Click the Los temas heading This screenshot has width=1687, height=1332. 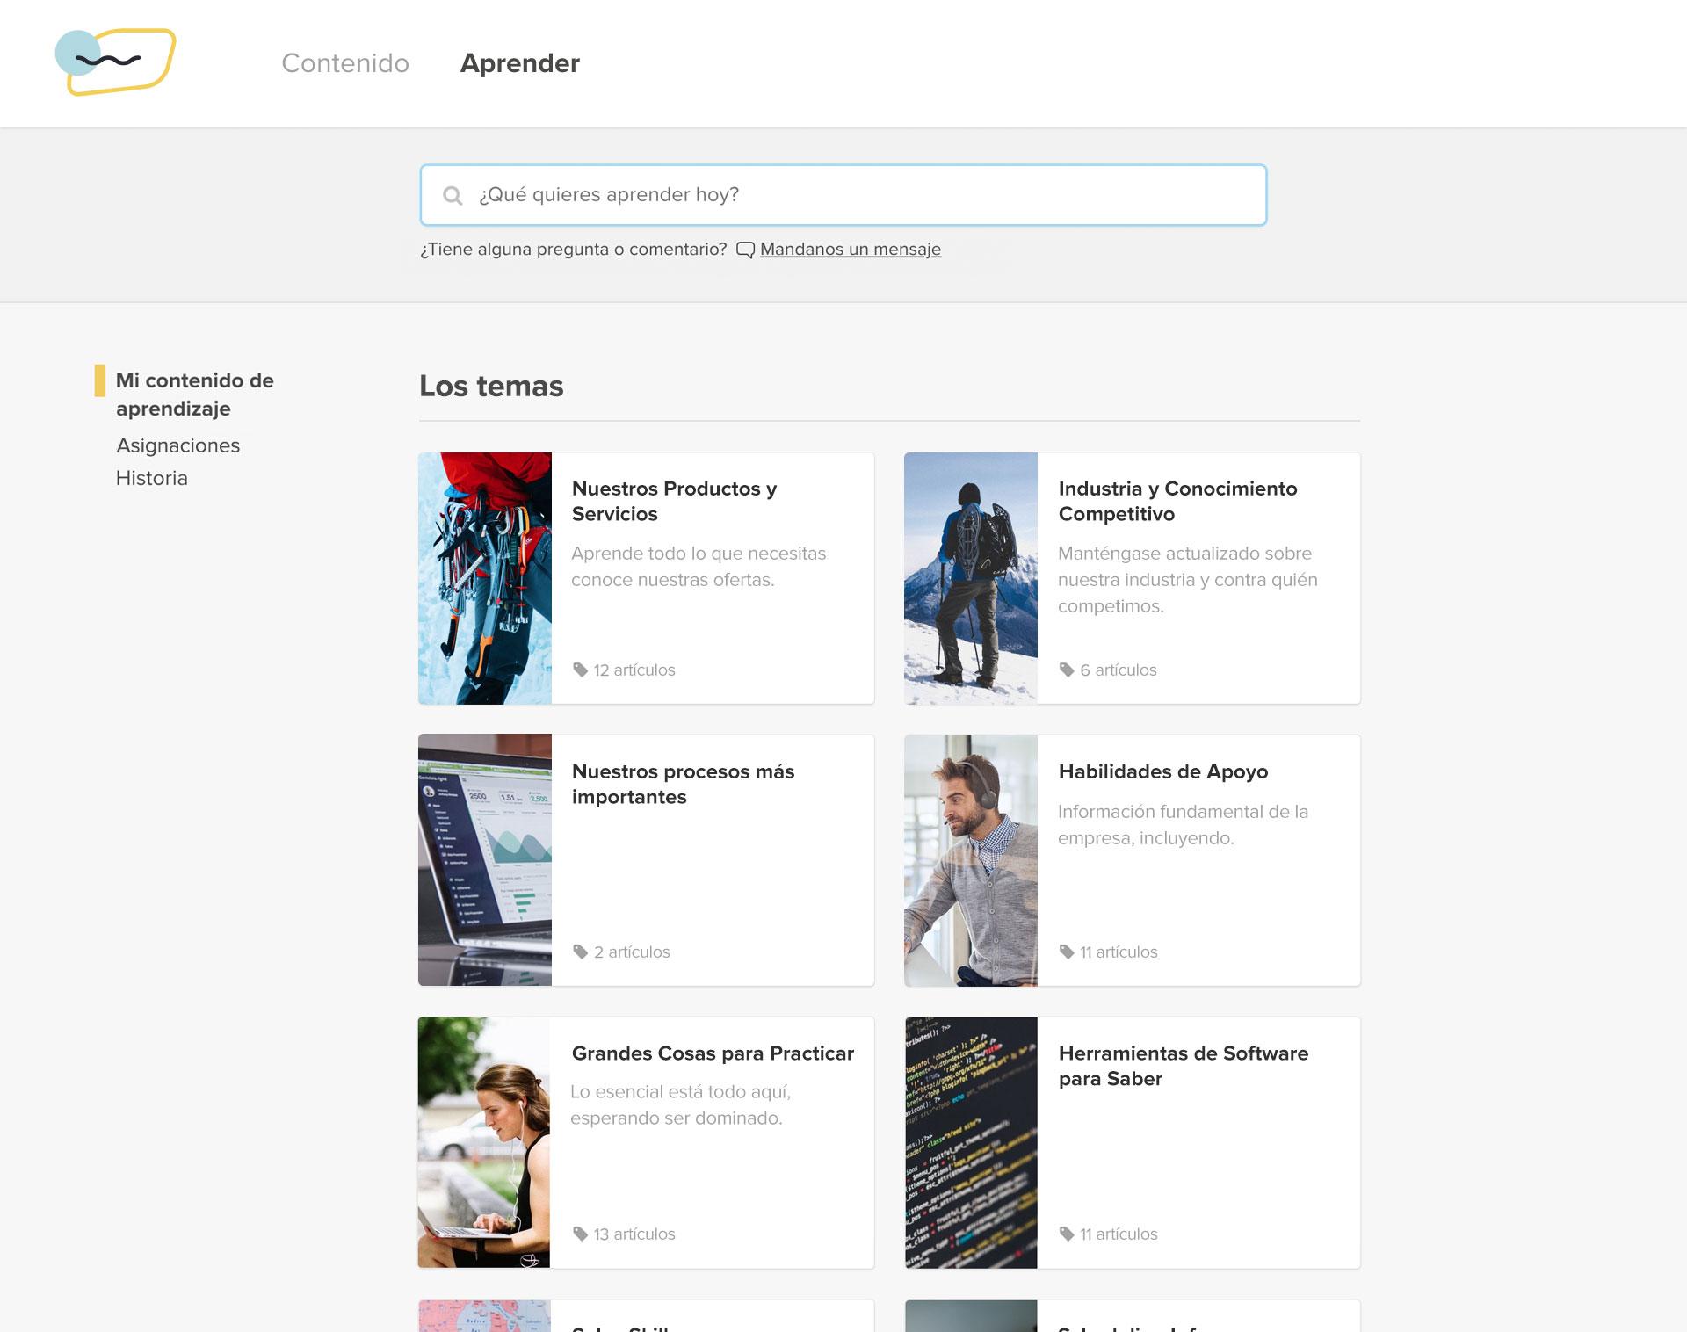point(491,386)
